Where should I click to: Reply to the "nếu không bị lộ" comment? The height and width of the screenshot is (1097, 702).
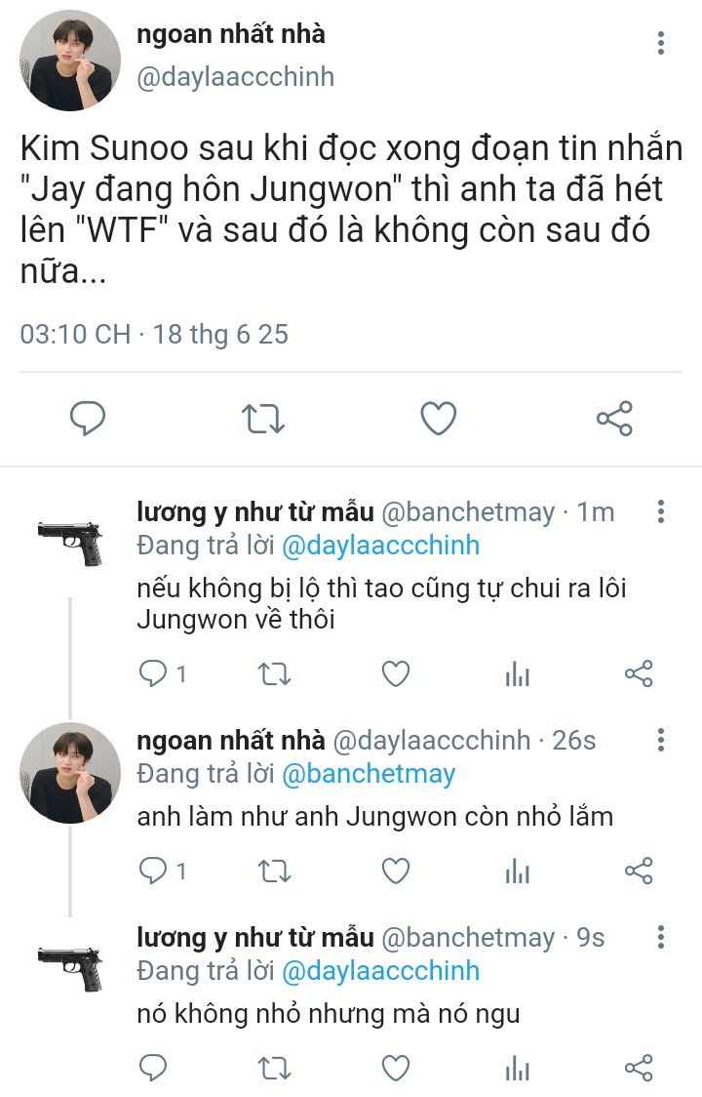152,673
